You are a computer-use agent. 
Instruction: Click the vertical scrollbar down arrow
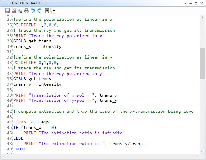pos(202,151)
